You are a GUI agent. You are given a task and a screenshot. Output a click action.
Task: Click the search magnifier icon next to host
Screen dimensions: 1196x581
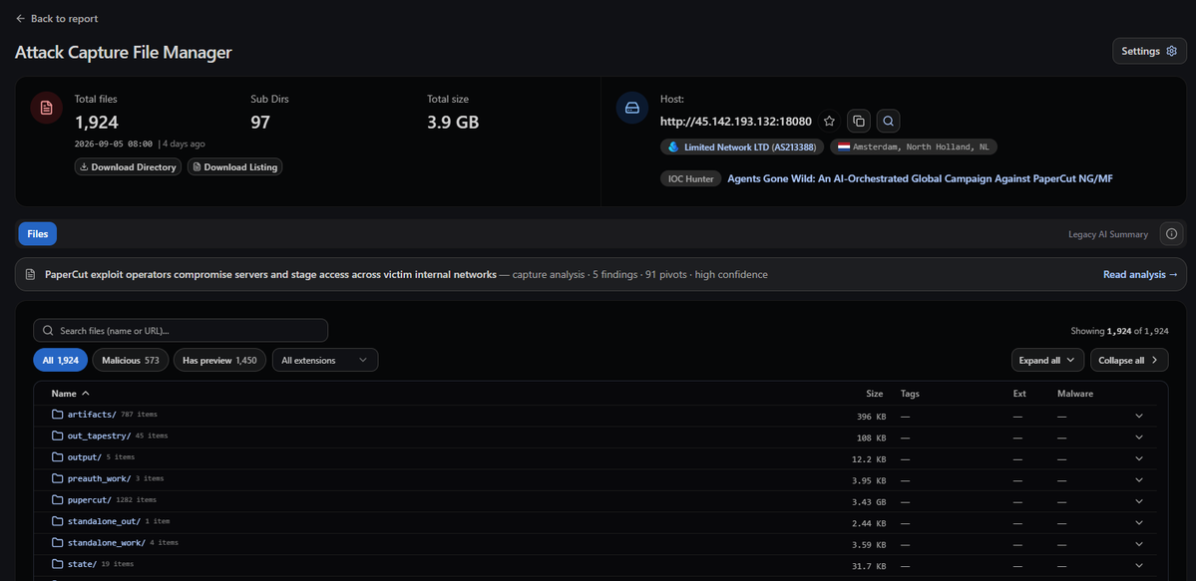point(889,121)
